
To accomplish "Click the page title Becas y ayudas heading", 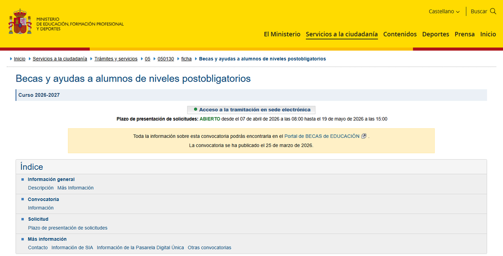I will pyautogui.click(x=133, y=78).
